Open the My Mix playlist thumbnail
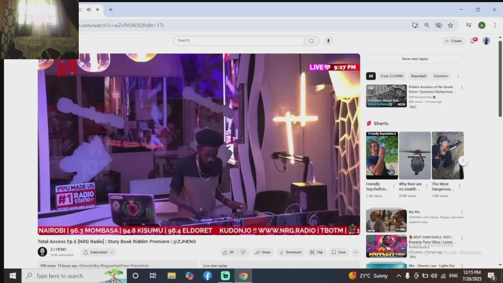 click(386, 221)
